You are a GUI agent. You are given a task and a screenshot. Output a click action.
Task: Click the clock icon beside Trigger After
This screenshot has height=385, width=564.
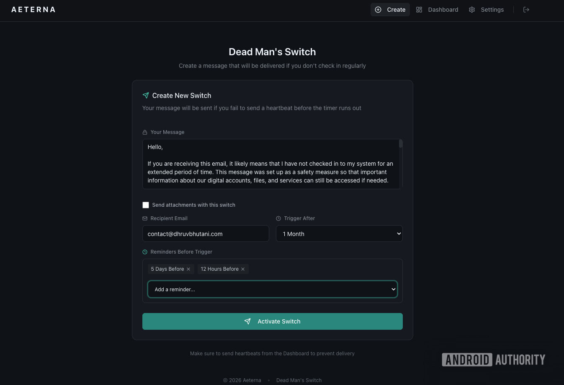[278, 218]
